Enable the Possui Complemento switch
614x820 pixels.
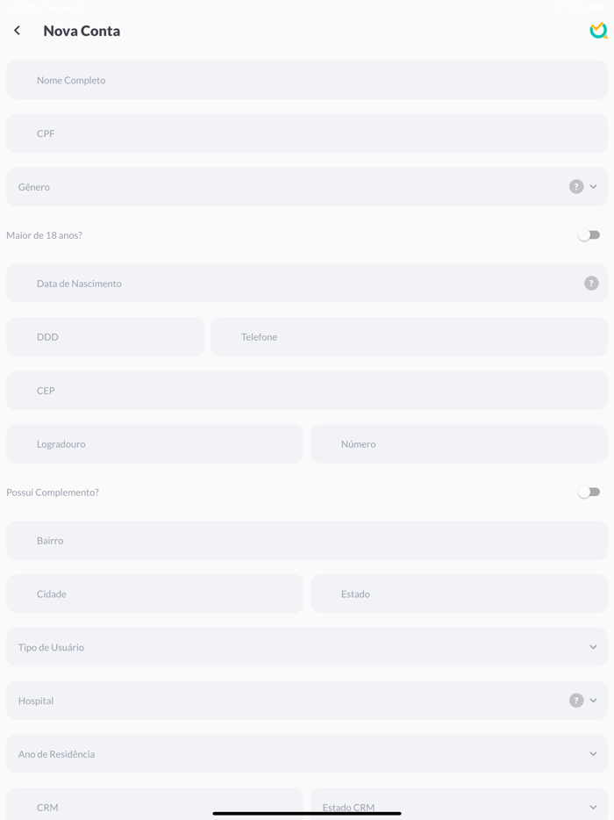[589, 493]
